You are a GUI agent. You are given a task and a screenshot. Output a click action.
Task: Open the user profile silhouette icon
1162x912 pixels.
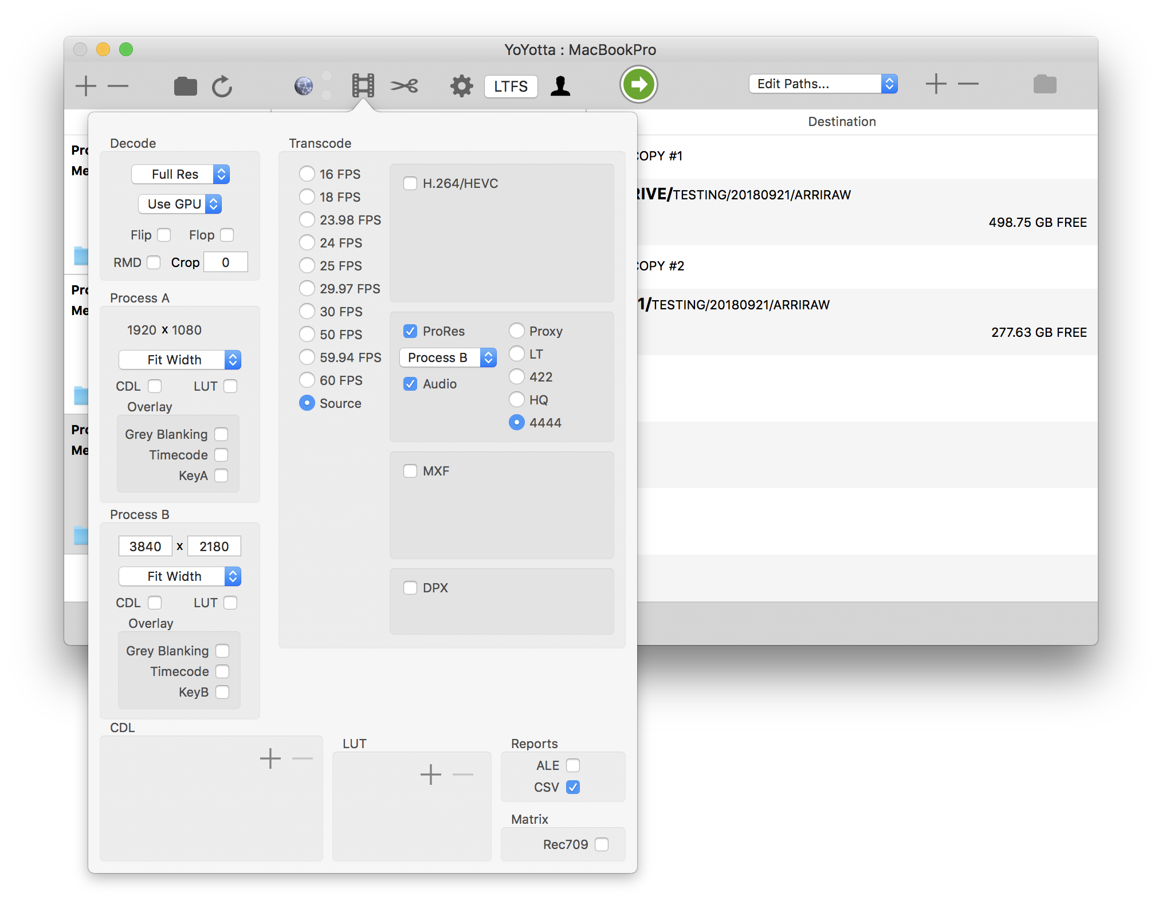click(x=560, y=86)
